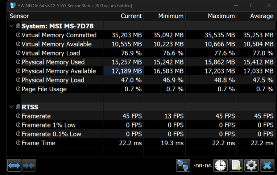
Task: Select the Framerate 0.1% Low row label
Action: pos(51,134)
